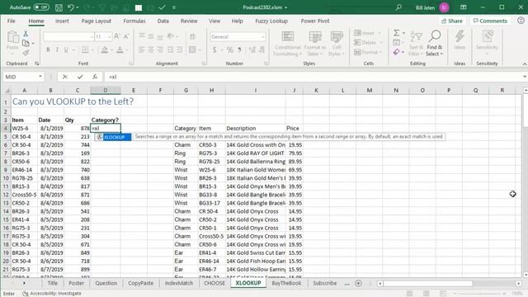Viewport: 528px width, 297px height.
Task: Click the Enter checkmark in formula bar
Action: [x=80, y=77]
